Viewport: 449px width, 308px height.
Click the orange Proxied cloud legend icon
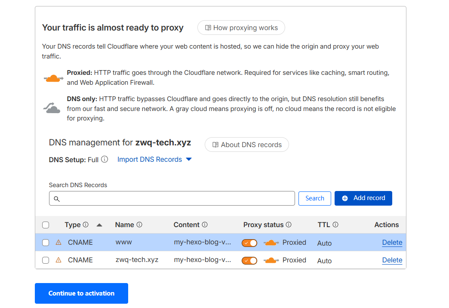coord(53,78)
